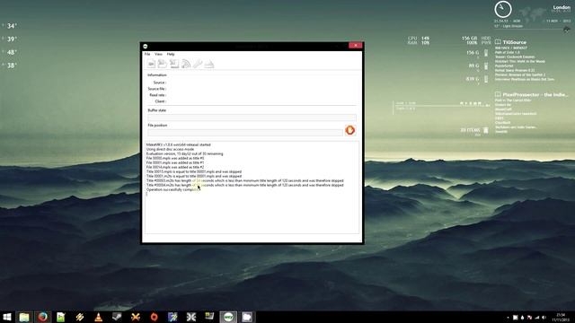Click the Open disc folder toolbar icon
Image resolution: width=575 pixels, height=323 pixels.
coord(163,64)
